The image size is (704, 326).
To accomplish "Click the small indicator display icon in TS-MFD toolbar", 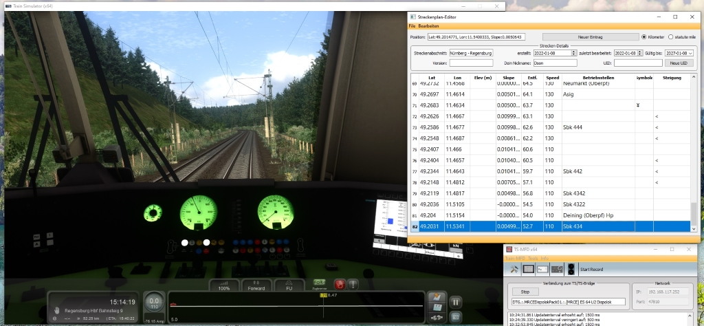I will tap(542, 269).
